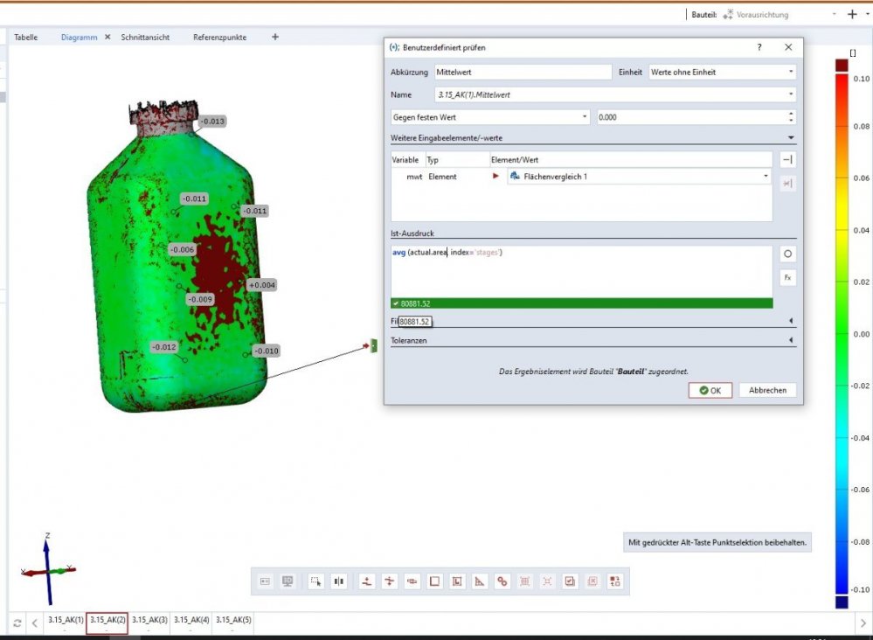The height and width of the screenshot is (640, 873).
Task: Click the Abkürzung input field
Action: click(x=523, y=72)
